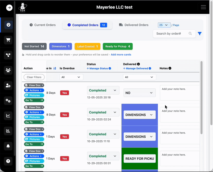Open the workflow diagram sidebar icon
Image resolution: width=213 pixels, height=172 pixels.
click(x=8, y=55)
